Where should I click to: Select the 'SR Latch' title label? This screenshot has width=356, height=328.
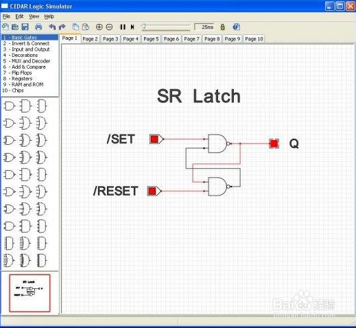click(x=199, y=96)
